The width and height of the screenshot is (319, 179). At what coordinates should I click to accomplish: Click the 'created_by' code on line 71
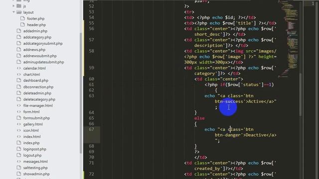pos(206,169)
